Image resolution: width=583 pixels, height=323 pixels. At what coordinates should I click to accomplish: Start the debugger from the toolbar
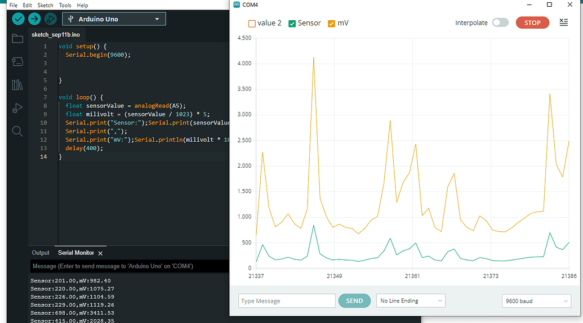(x=50, y=19)
